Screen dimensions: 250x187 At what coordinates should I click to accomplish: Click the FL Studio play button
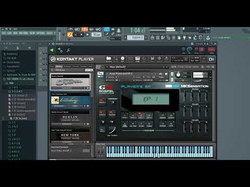(x=76, y=35)
